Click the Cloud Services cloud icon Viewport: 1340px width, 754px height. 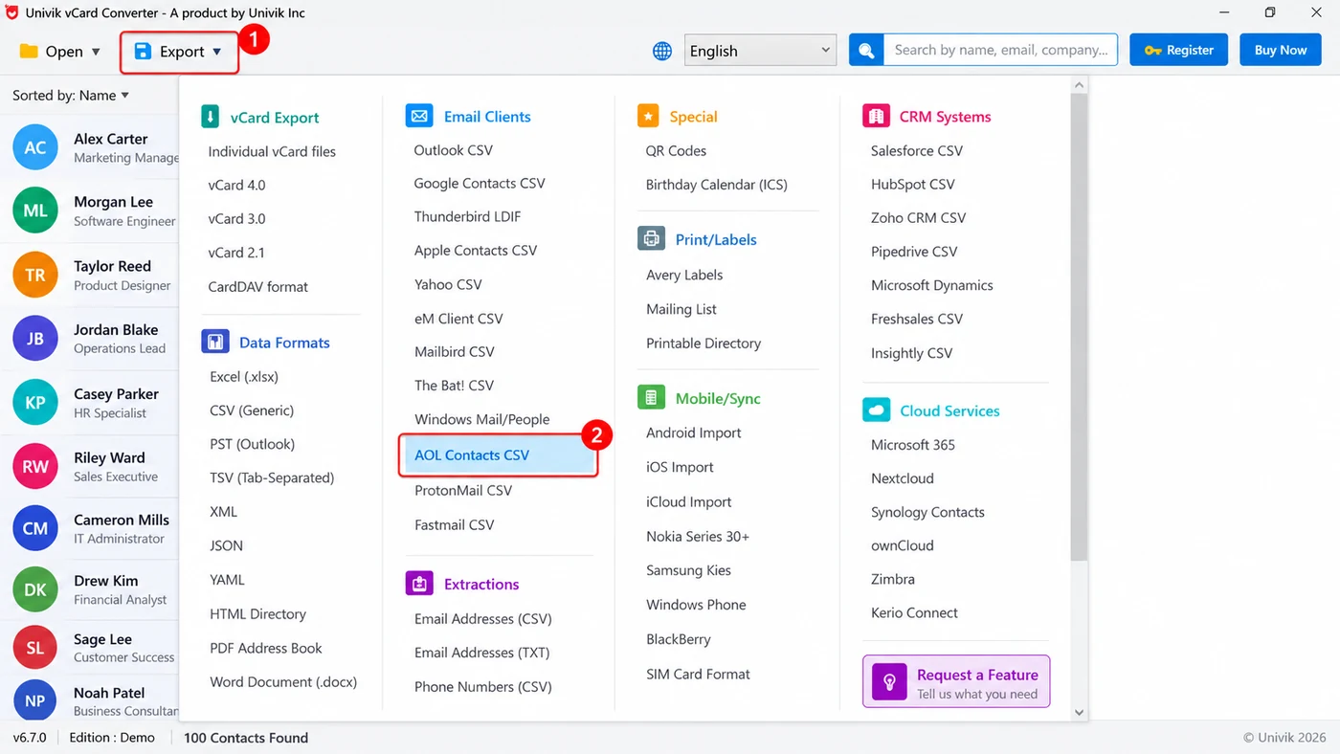point(876,410)
